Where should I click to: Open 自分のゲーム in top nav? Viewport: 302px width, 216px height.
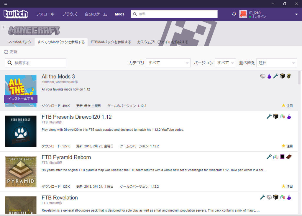point(96,14)
